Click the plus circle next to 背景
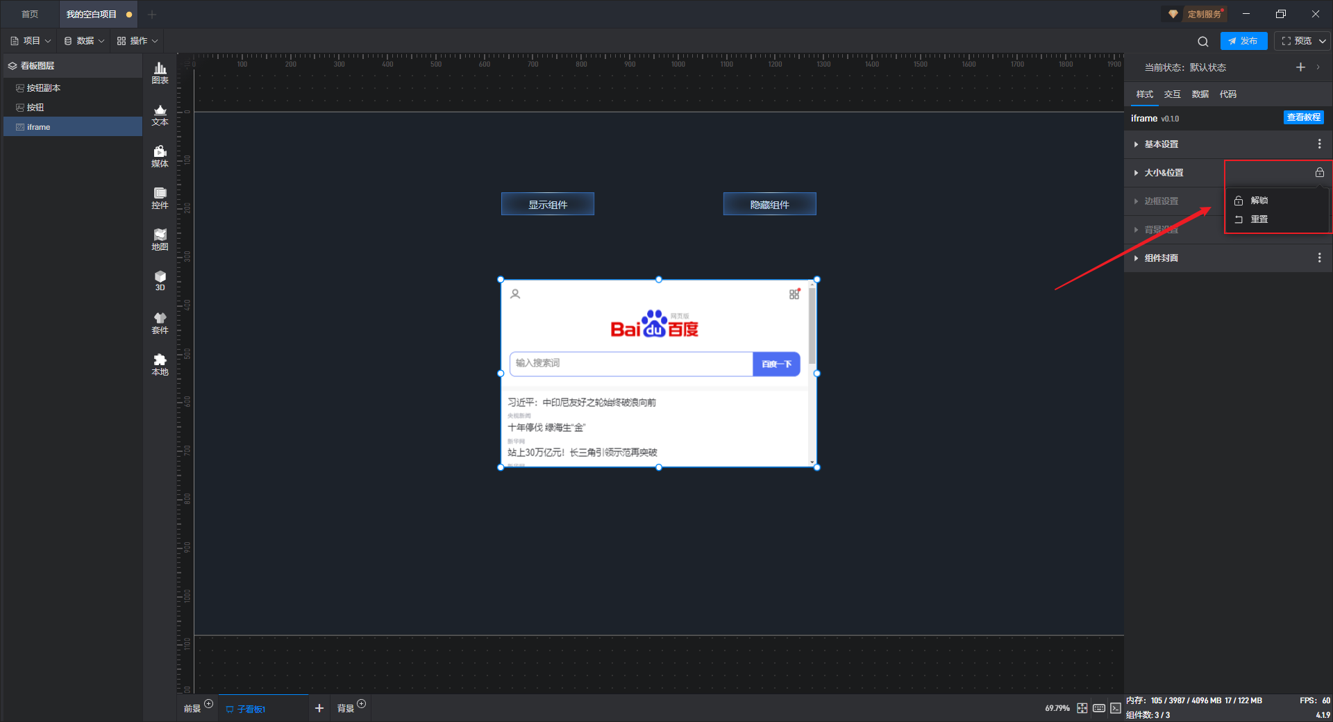Viewport: 1333px width, 722px height. pyautogui.click(x=361, y=703)
